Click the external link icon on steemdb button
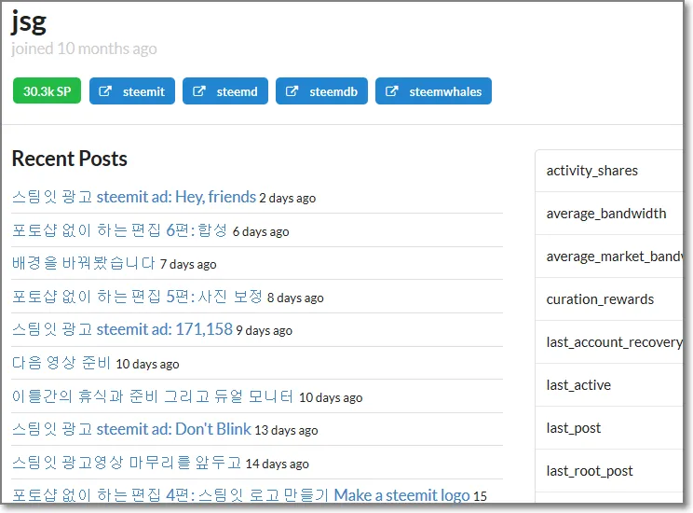The image size is (693, 513). (x=292, y=91)
